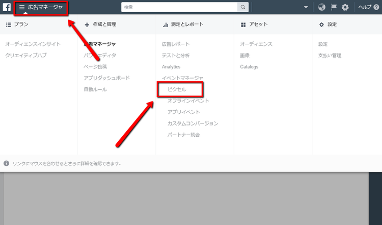Open アプリダッシュボード
Image resolution: width=382 pixels, height=225 pixels.
point(107,78)
